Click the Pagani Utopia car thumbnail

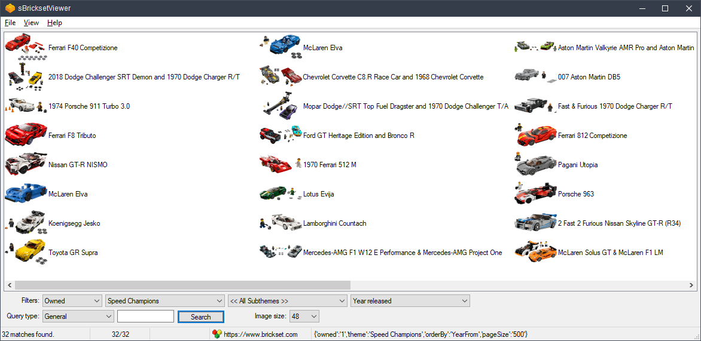535,164
